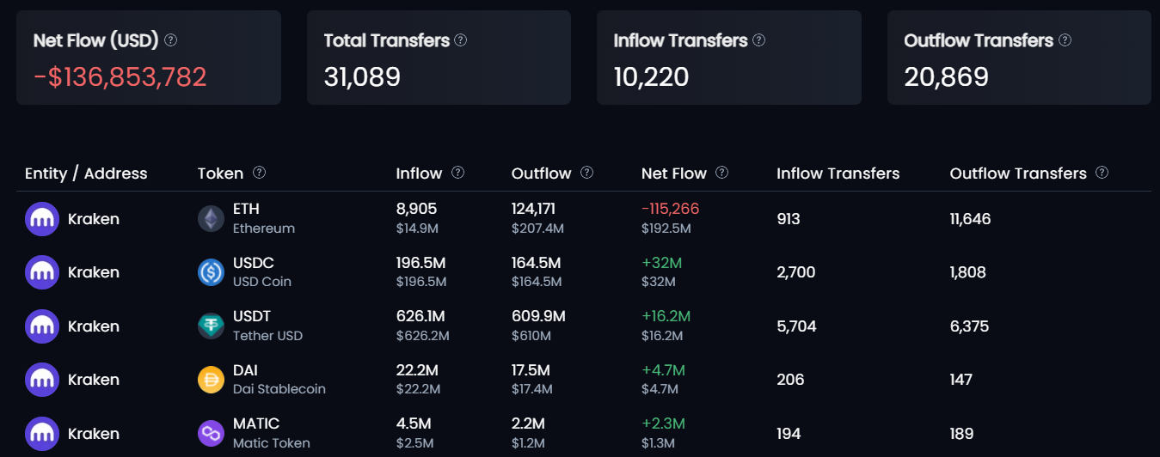Click the USD Coin token icon
The height and width of the screenshot is (457, 1160).
[x=211, y=272]
